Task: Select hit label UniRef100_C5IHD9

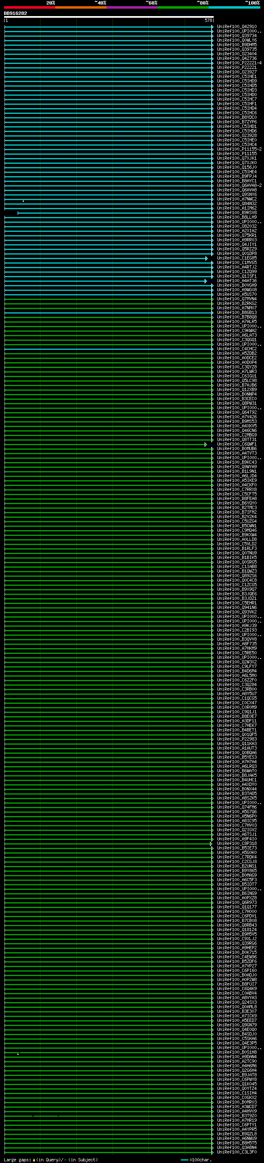Action: pyautogui.click(x=237, y=81)
